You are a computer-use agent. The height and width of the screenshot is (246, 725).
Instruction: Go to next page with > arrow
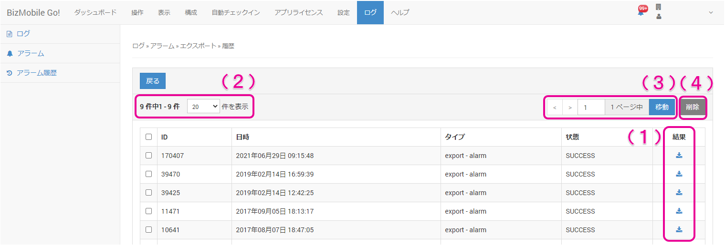(570, 108)
